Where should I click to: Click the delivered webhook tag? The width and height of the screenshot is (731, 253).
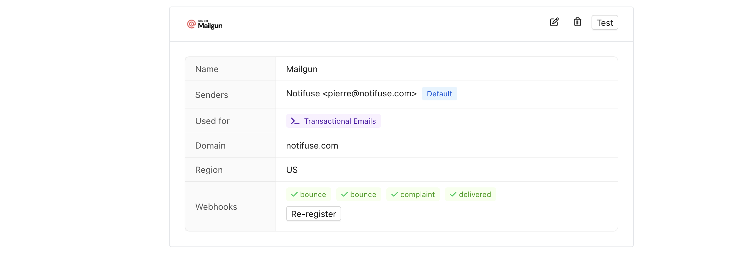[470, 195]
